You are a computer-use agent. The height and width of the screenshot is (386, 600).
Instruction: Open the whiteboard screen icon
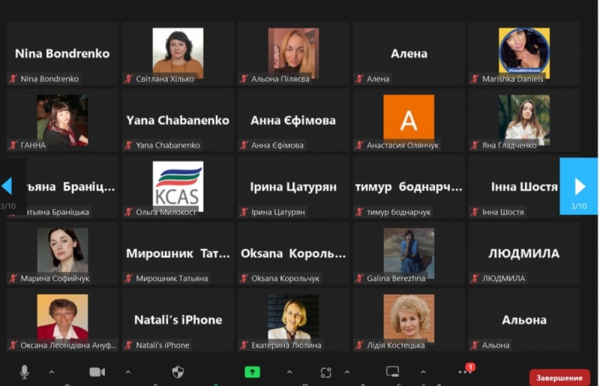click(x=392, y=372)
